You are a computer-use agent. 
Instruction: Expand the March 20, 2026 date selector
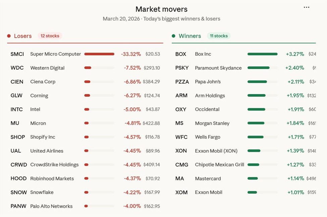point(121,19)
